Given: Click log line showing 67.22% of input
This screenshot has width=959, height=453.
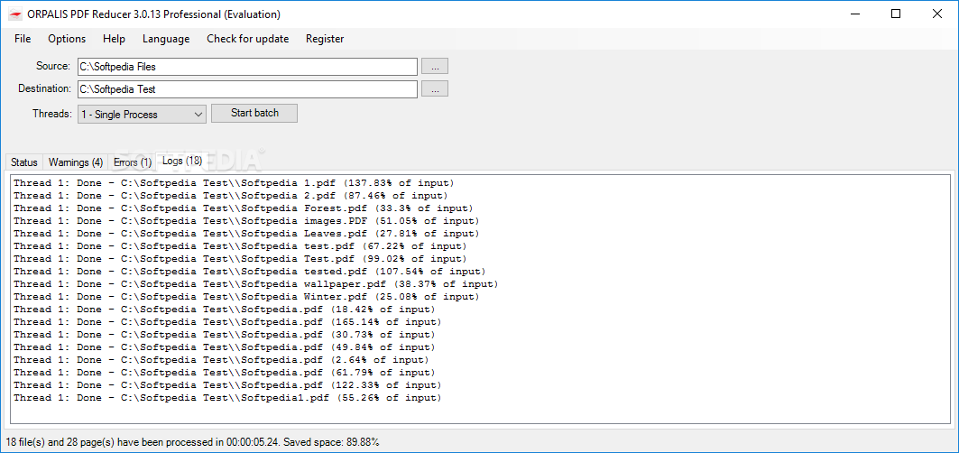Looking at the screenshot, I should pos(240,246).
